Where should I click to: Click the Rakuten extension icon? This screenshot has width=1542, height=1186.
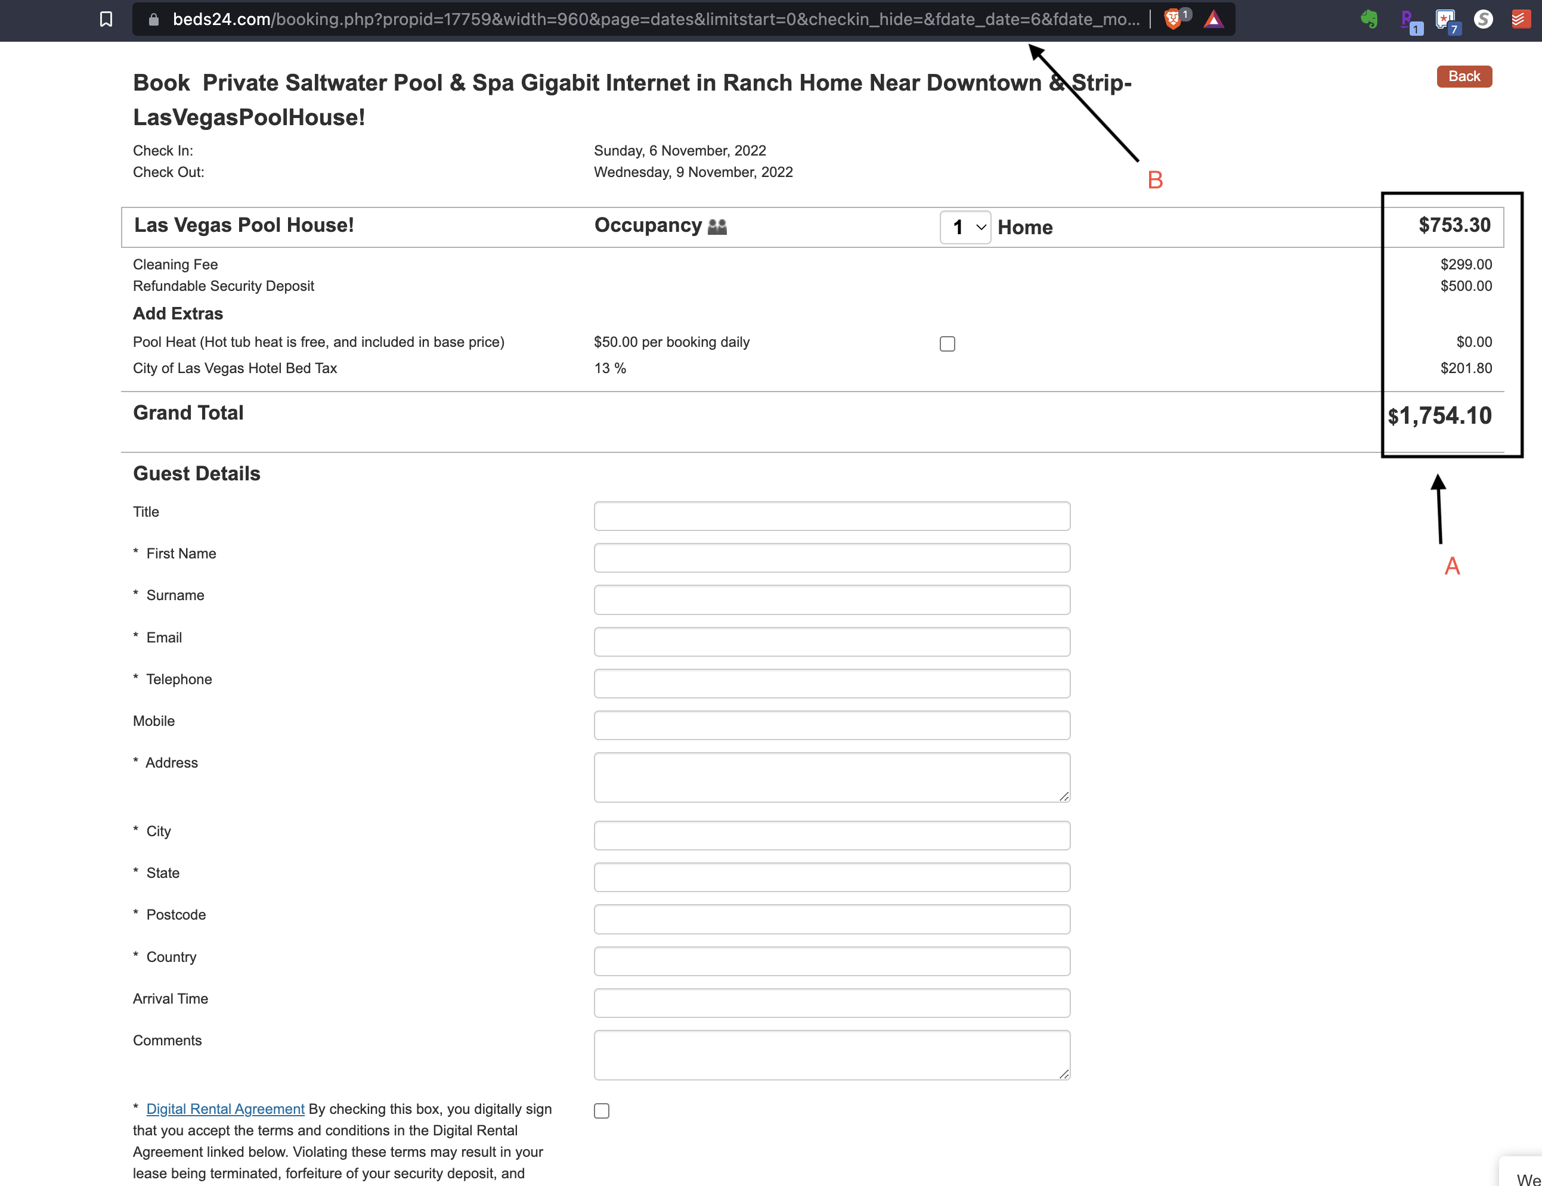coord(1408,20)
